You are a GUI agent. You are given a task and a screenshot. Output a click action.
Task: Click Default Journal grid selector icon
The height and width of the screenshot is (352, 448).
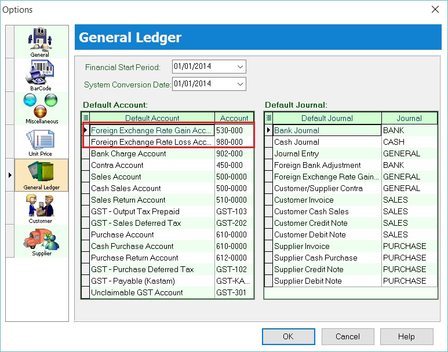click(x=269, y=118)
